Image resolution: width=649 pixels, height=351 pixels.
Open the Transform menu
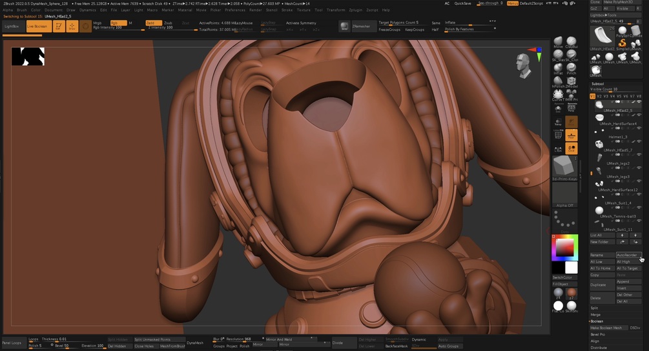[336, 10]
